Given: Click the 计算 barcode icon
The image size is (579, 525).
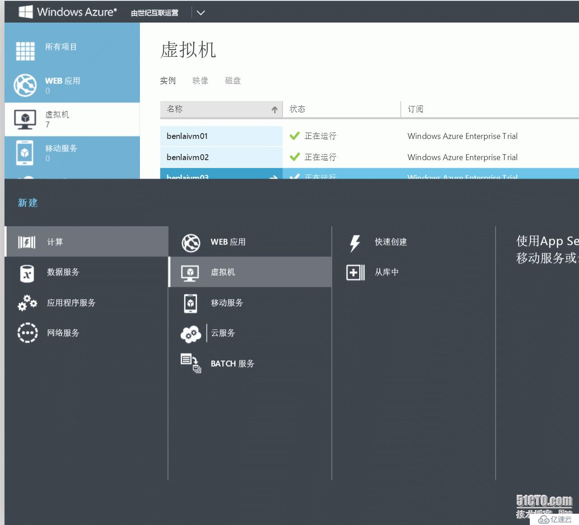Looking at the screenshot, I should tap(27, 242).
